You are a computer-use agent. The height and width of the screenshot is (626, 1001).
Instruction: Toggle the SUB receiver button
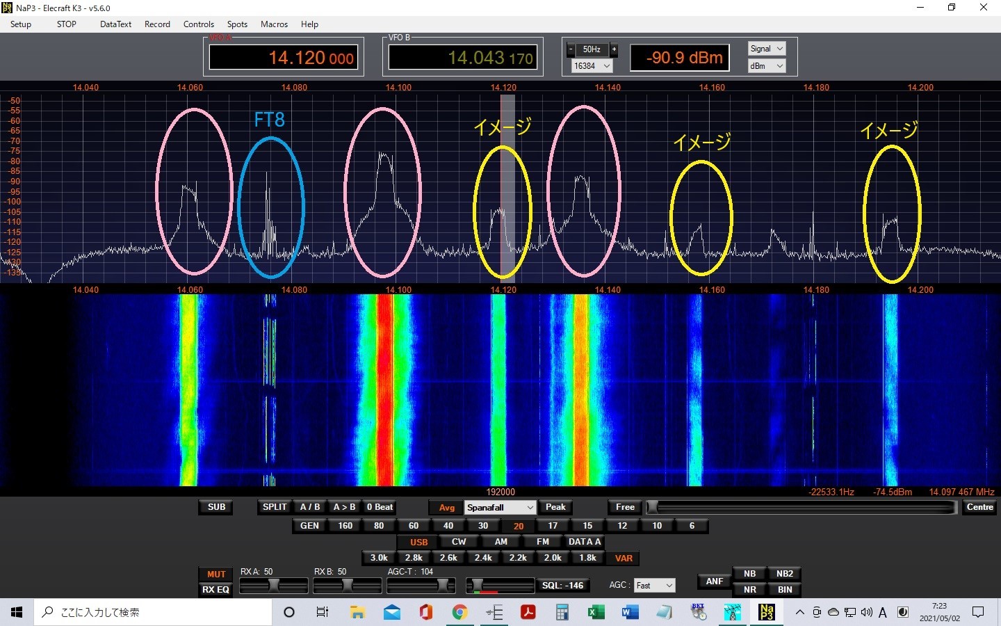click(x=216, y=507)
